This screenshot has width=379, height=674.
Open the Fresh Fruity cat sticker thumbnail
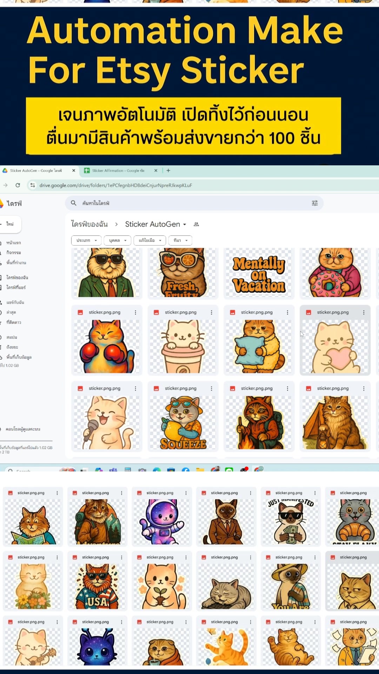click(183, 273)
